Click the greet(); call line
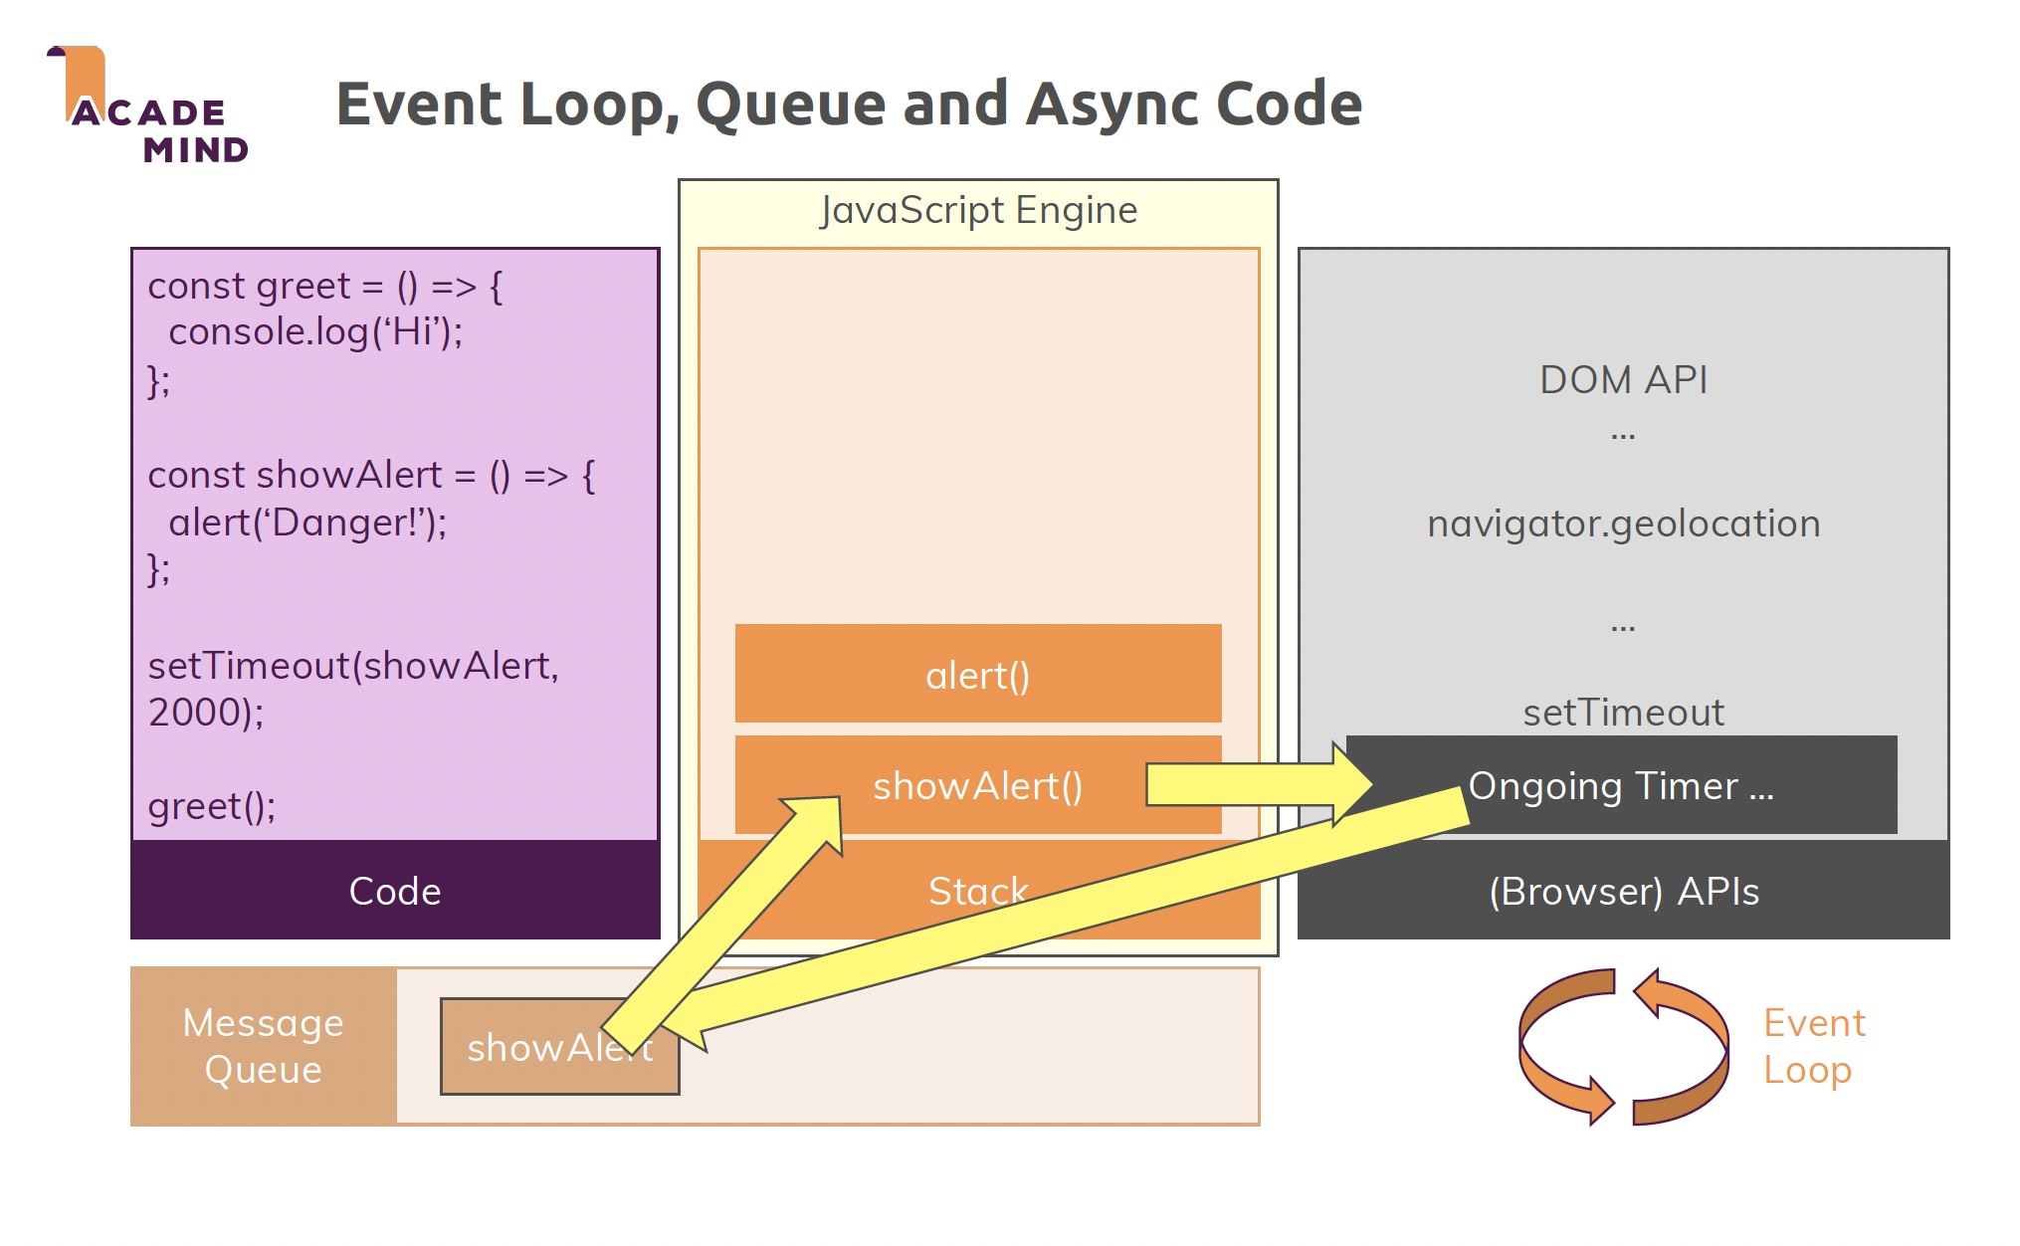2020x1246 pixels. point(212,806)
